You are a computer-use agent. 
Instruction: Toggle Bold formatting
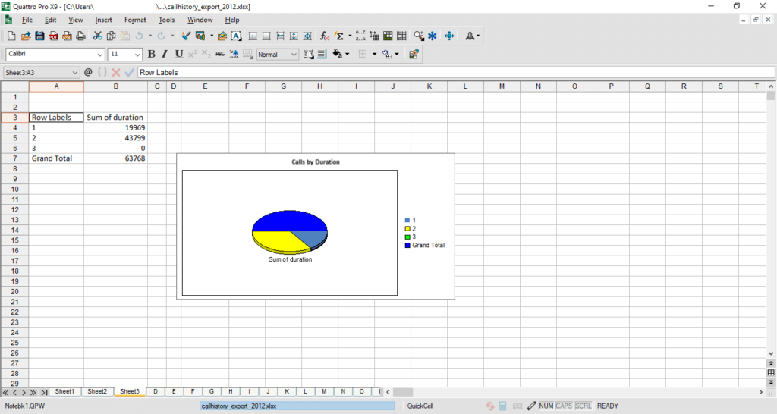point(152,54)
